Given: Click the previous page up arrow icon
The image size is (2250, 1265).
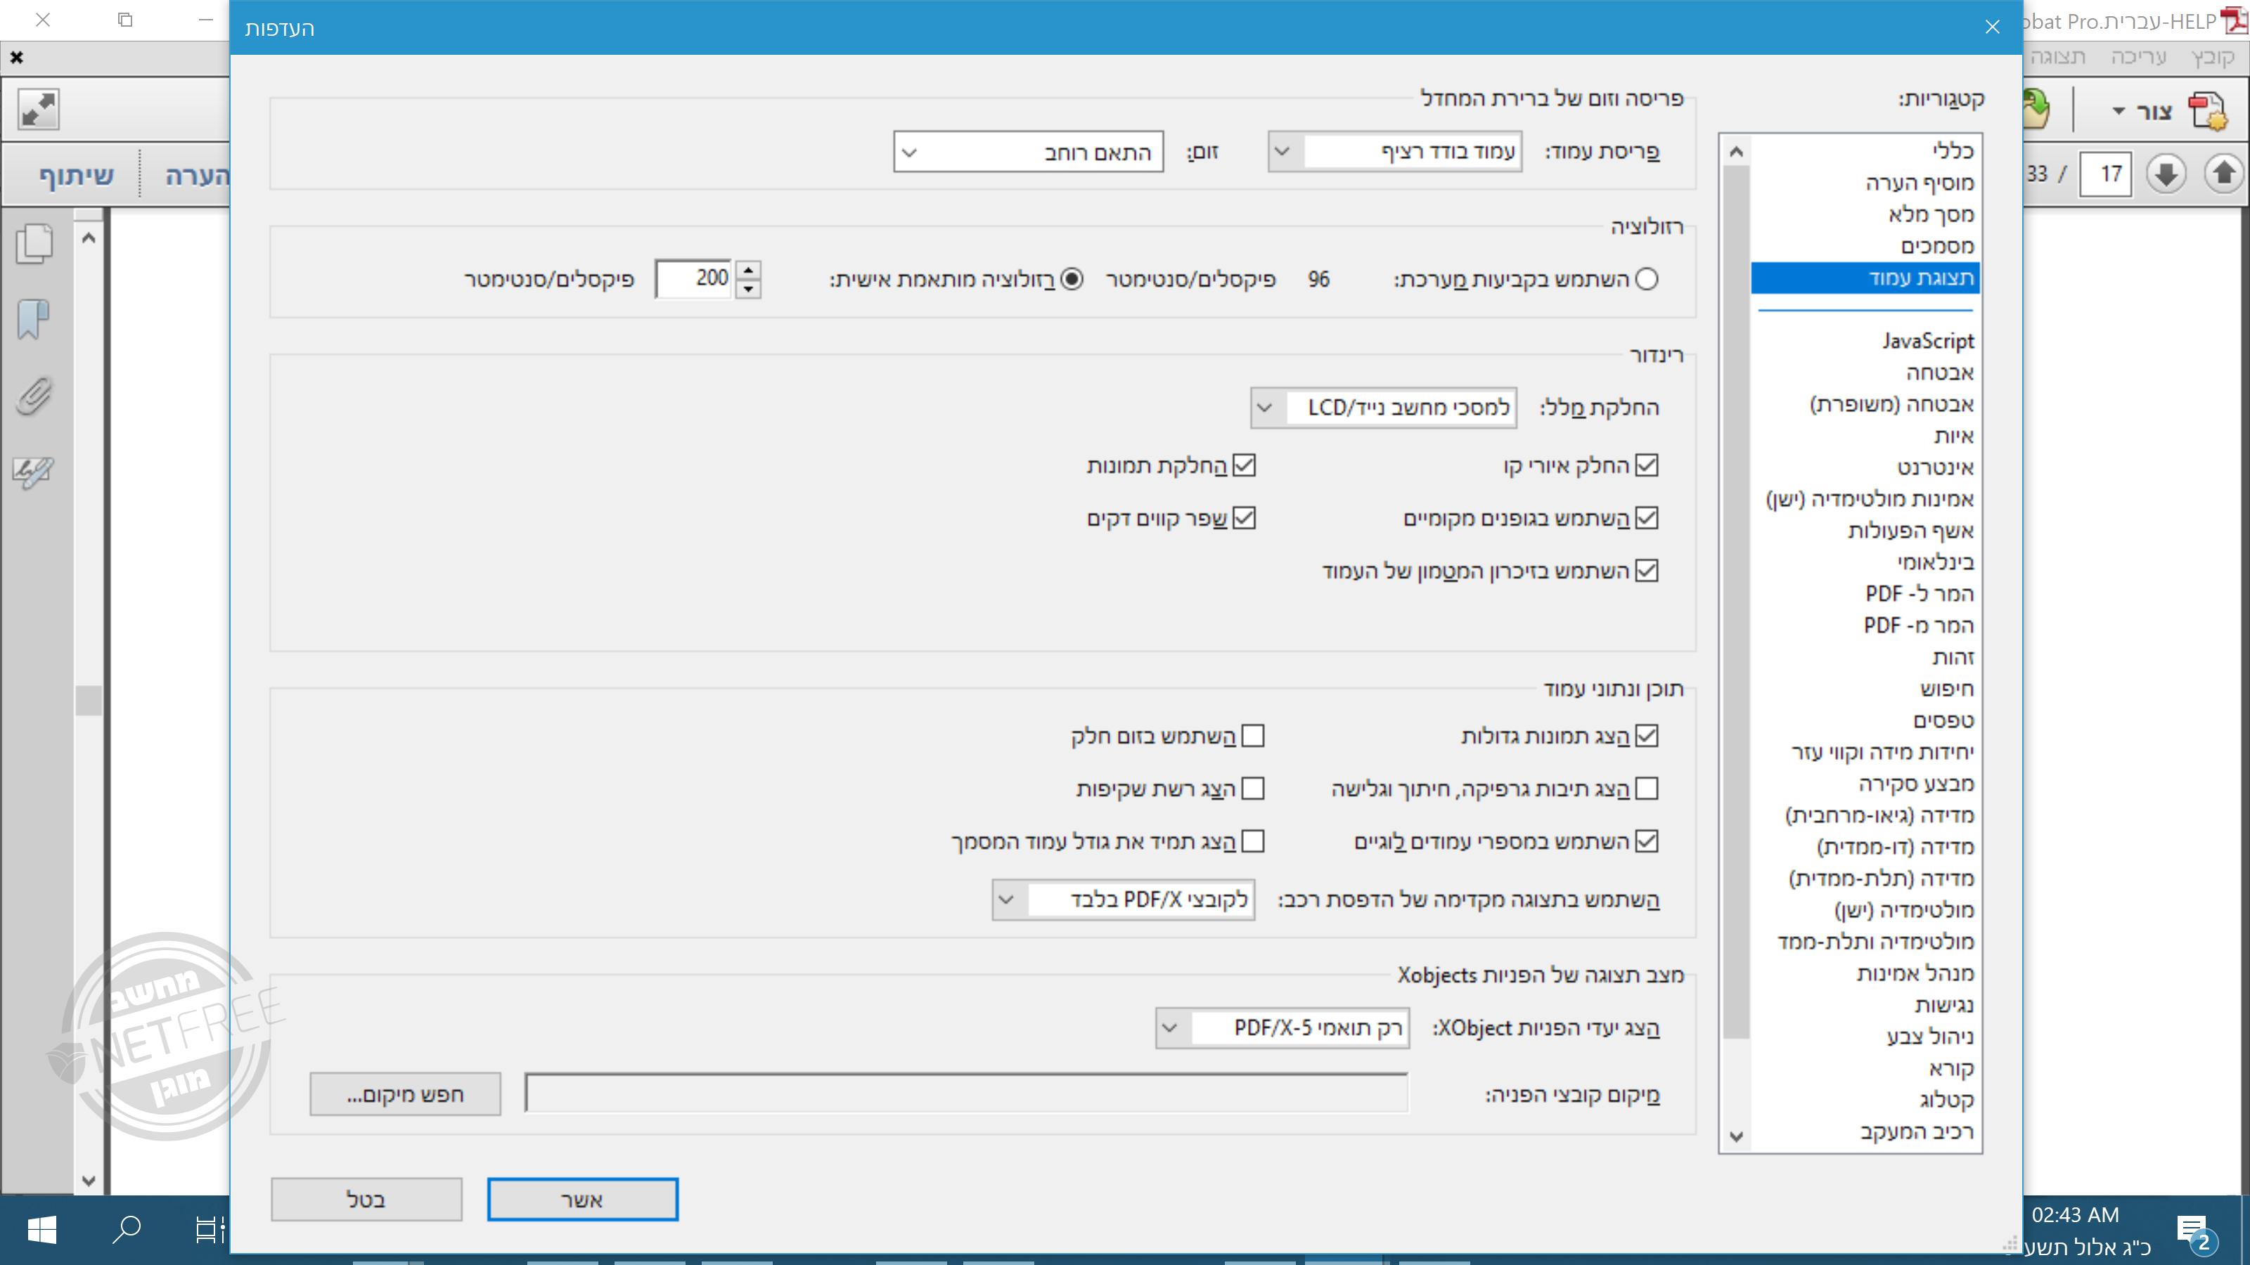Looking at the screenshot, I should coord(2223,174).
